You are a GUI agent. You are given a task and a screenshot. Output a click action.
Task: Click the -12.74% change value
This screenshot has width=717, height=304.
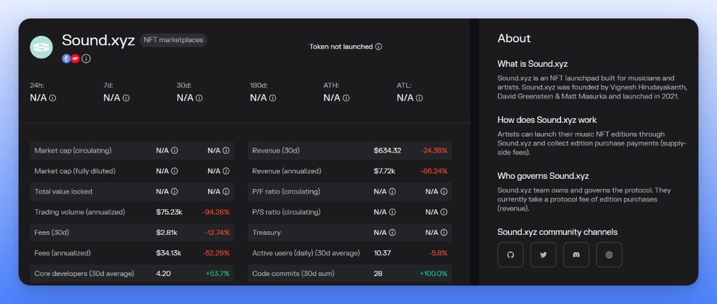pyautogui.click(x=217, y=232)
